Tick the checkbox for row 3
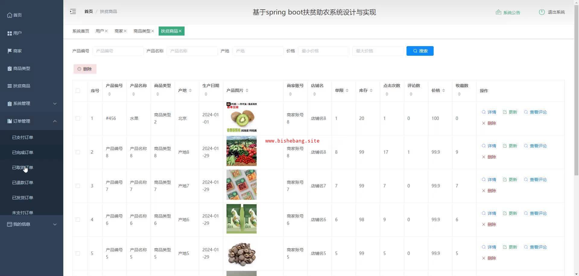This screenshot has height=276, width=579. [78, 186]
